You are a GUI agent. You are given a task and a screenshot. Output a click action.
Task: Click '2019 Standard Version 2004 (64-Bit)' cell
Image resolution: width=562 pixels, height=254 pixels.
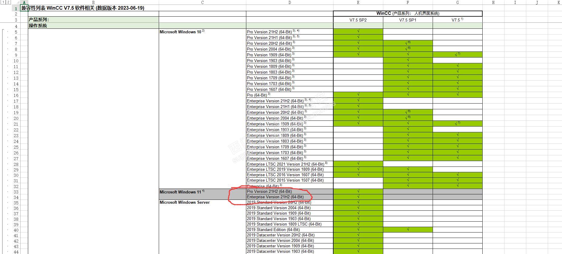[x=290, y=208]
